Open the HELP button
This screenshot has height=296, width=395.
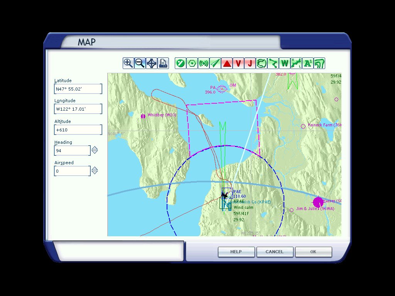236,252
